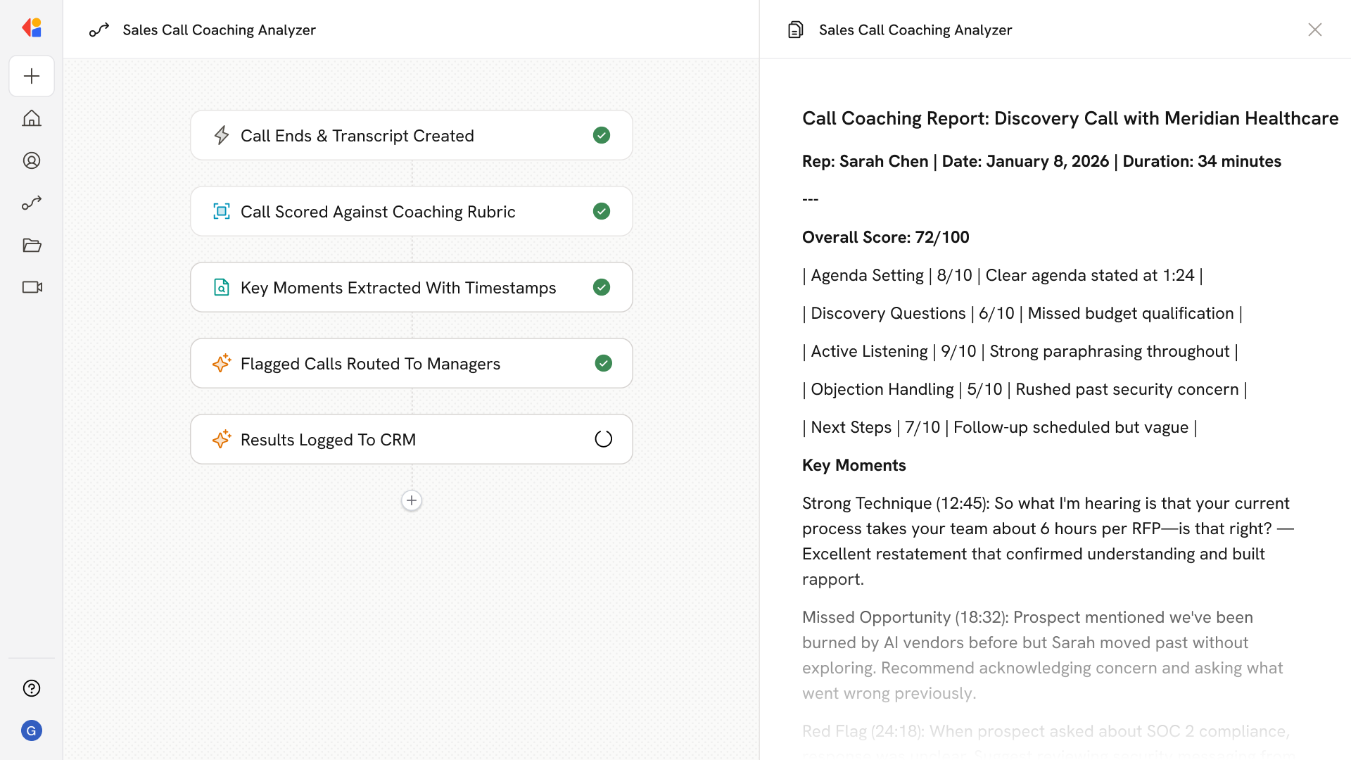Viewport: 1351px width, 760px height.
Task: Open the Home icon in sidebar
Action: tap(32, 118)
